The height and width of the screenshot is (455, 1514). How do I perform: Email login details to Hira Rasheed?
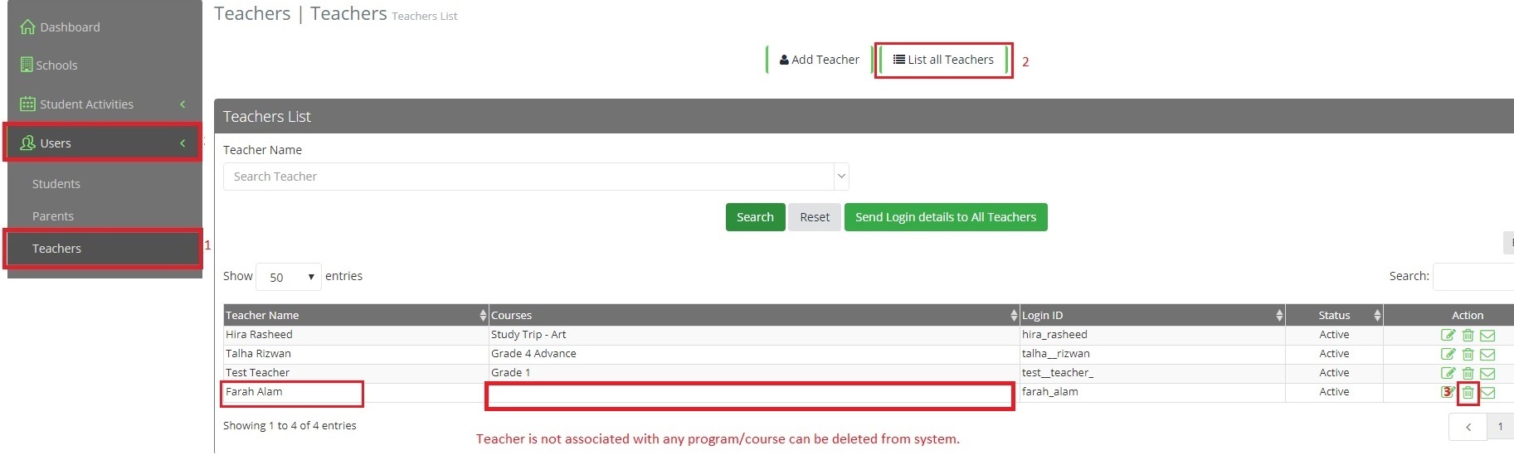click(x=1487, y=336)
